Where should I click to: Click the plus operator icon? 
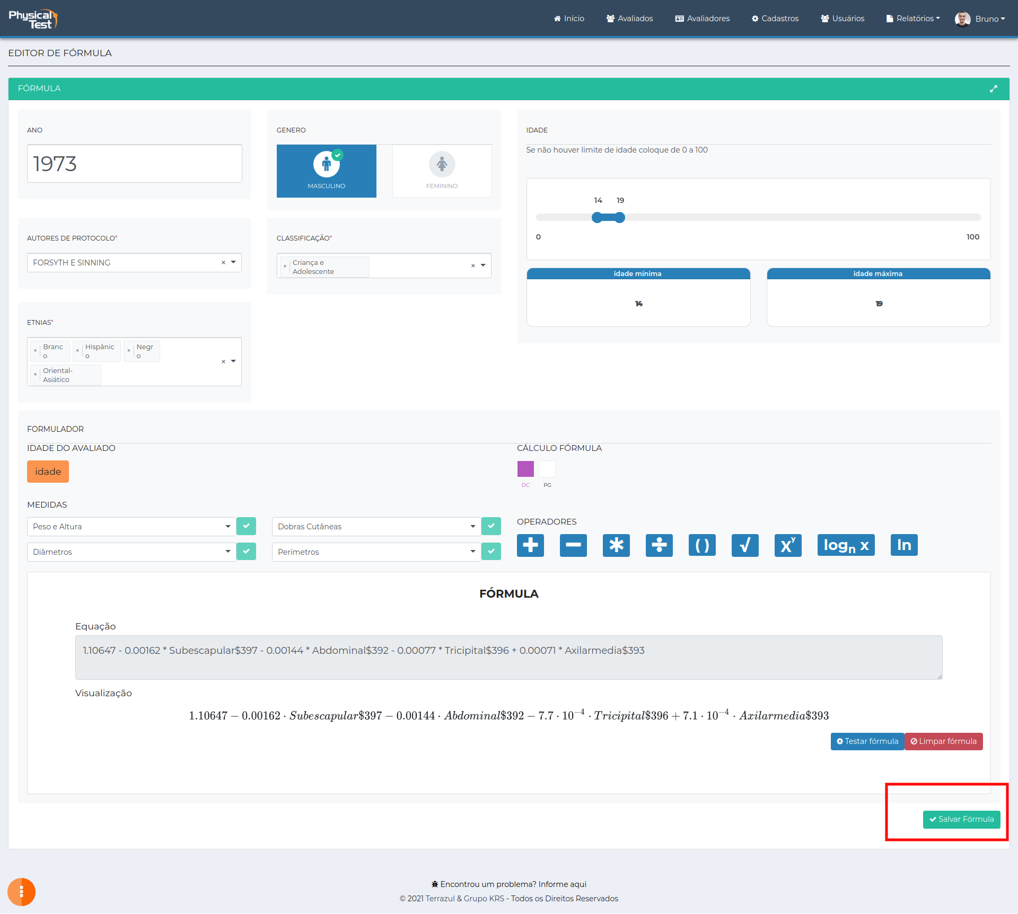(530, 545)
